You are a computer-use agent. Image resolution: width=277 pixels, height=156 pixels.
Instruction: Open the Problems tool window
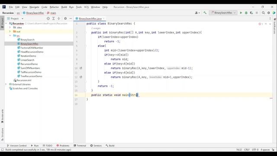tap(63, 146)
